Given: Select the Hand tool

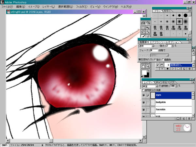Looking at the screenshot, I should click(x=143, y=66).
